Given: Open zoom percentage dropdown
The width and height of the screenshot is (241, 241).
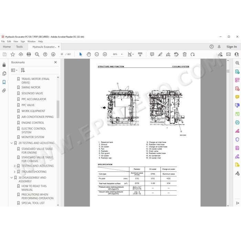Looking at the screenshot, I should (x=122, y=54).
